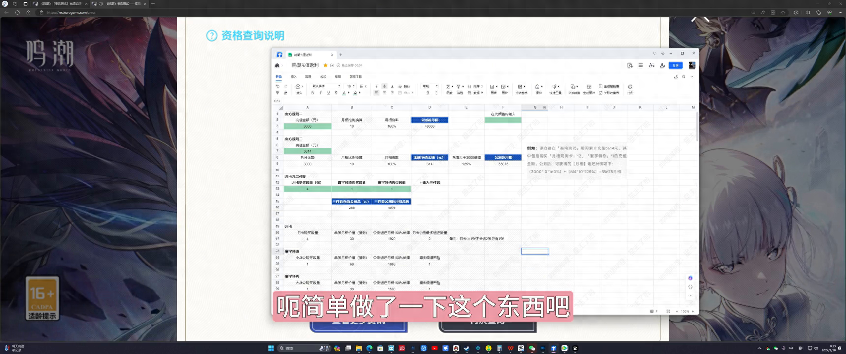
Task: Click generate smart table button
Action: point(609,86)
